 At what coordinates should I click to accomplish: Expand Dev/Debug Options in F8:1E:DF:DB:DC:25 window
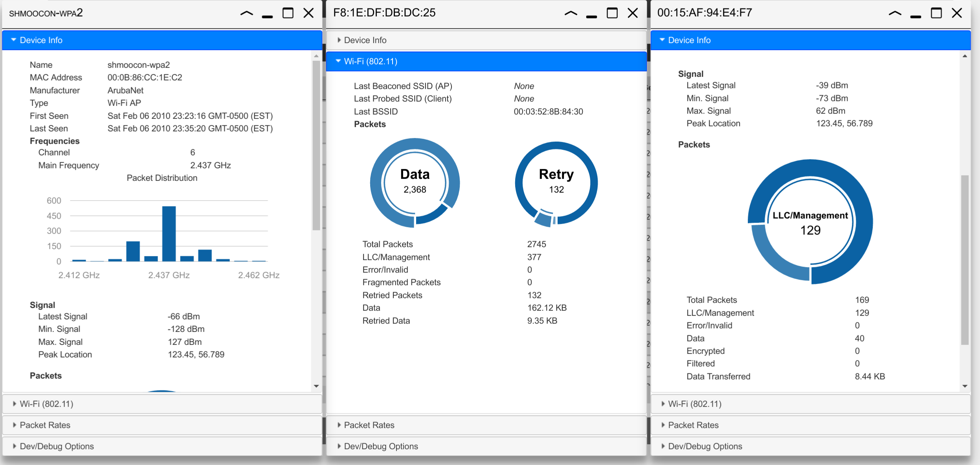(486, 446)
